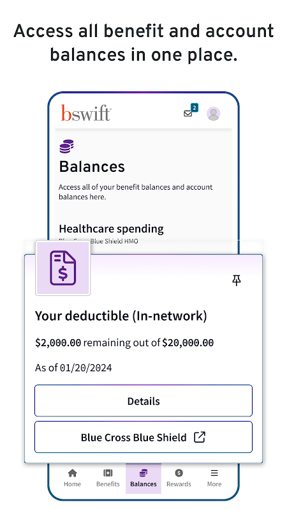Click the unread count badge showing 2

[195, 108]
